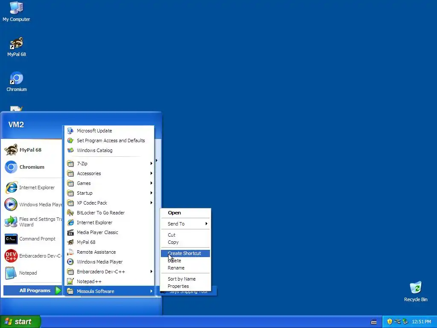
Task: Expand the Accessories program folder
Action: click(109, 173)
